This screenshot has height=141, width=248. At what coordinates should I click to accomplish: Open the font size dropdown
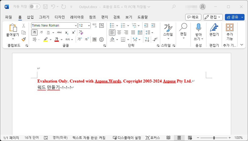click(x=89, y=26)
